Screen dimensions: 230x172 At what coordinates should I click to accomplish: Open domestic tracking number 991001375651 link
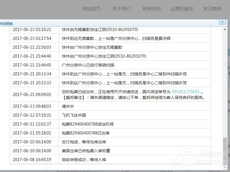coord(186,92)
